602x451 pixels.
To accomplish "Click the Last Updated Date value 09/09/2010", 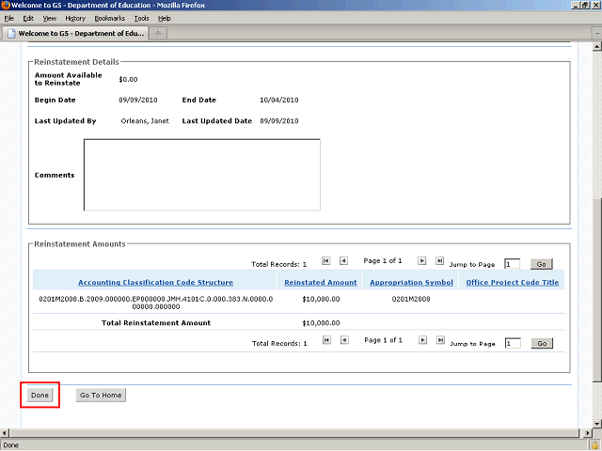I will tap(279, 121).
